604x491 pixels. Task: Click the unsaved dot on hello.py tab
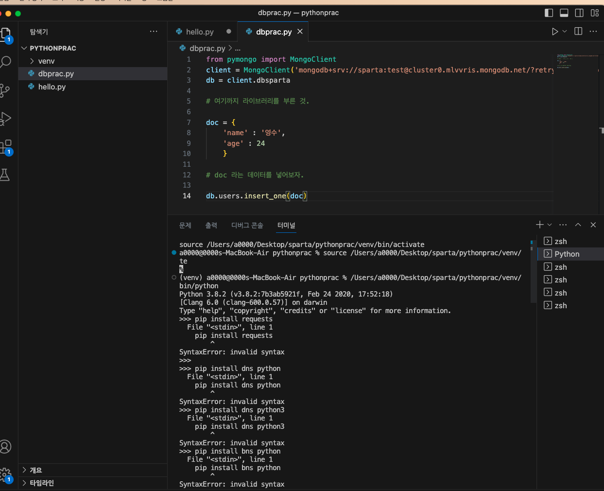tap(228, 32)
